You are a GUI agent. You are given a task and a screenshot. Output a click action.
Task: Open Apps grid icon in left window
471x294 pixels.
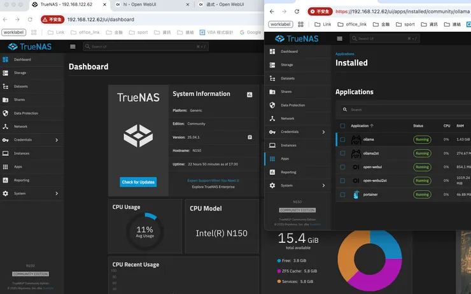(5, 167)
